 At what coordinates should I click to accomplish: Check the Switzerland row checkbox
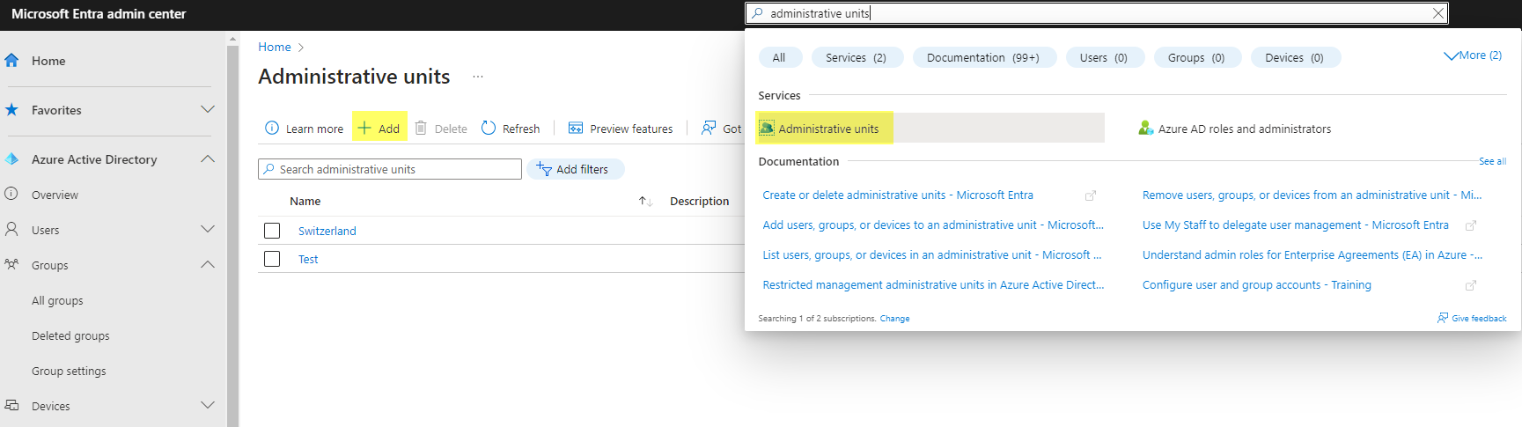272,231
